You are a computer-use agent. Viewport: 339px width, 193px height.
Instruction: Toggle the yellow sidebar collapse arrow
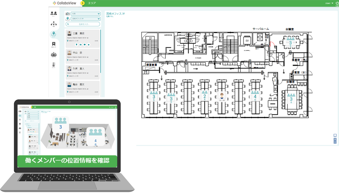click(82, 3)
